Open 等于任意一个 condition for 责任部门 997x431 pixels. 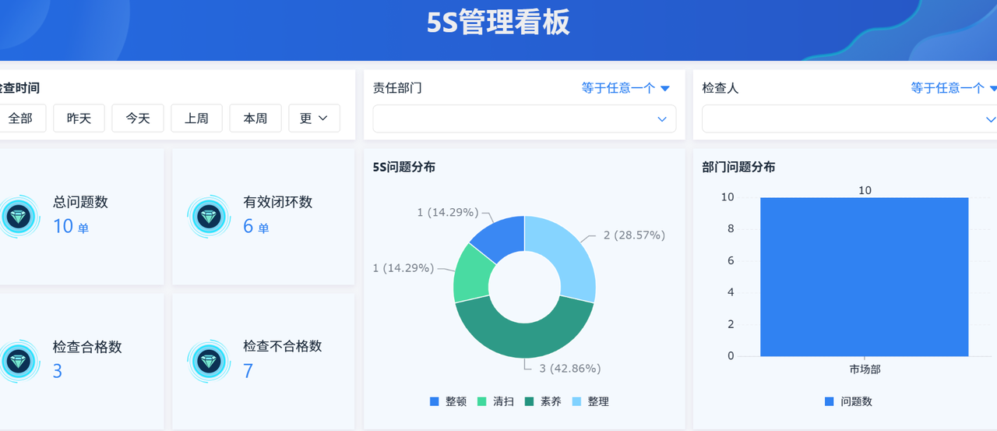tap(625, 88)
